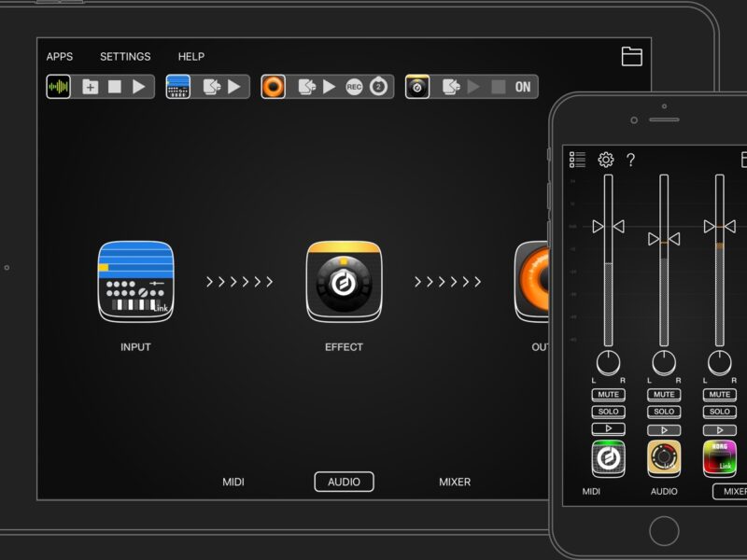This screenshot has width=747, height=560.
Task: Click third channel pan knob
Action: 720,363
